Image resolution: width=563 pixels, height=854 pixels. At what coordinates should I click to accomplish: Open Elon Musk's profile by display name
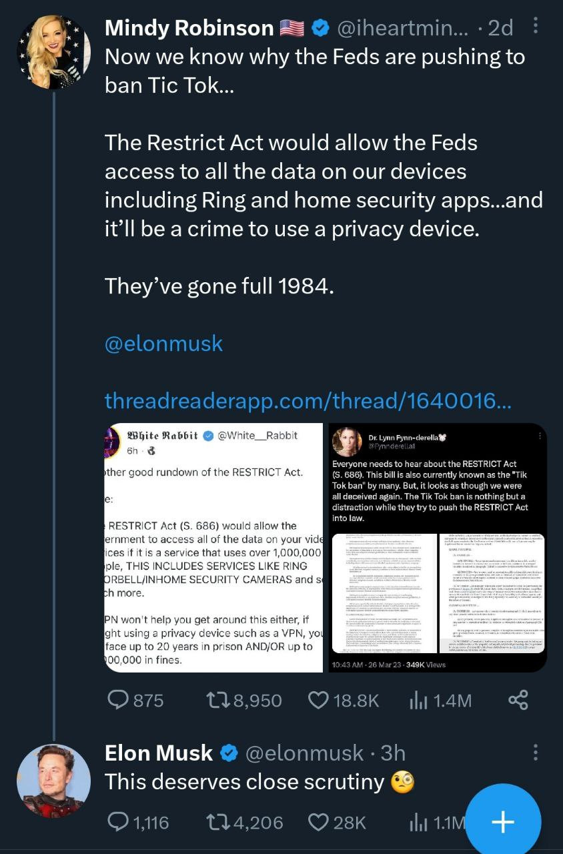[159, 753]
